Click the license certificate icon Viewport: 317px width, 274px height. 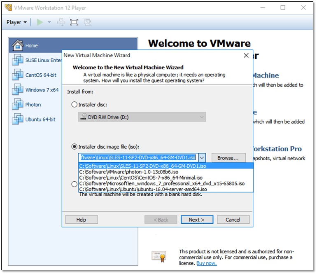point(159,256)
